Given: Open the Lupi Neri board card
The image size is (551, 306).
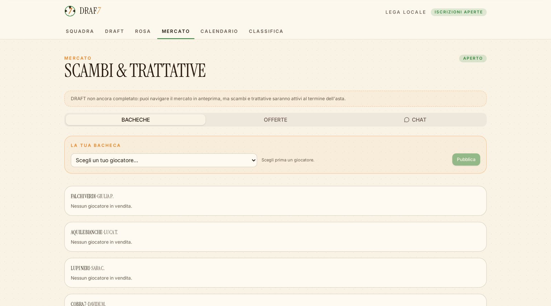Looking at the screenshot, I should point(275,273).
